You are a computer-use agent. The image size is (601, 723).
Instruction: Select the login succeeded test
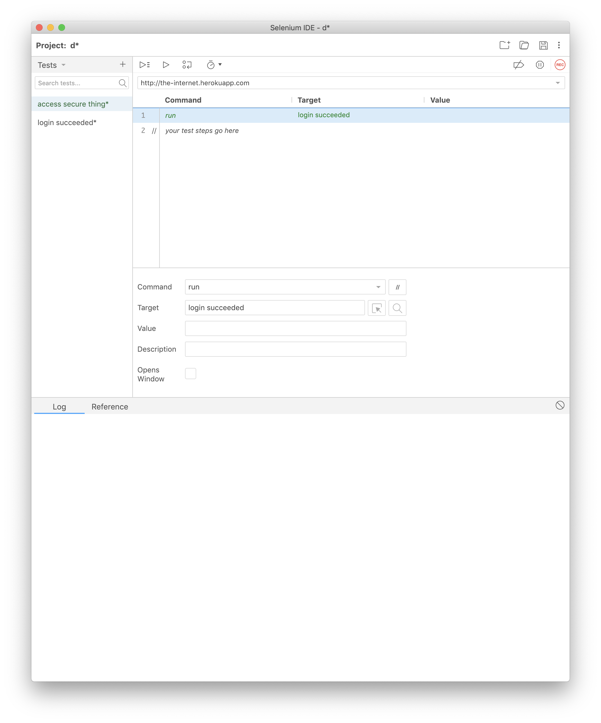[67, 122]
